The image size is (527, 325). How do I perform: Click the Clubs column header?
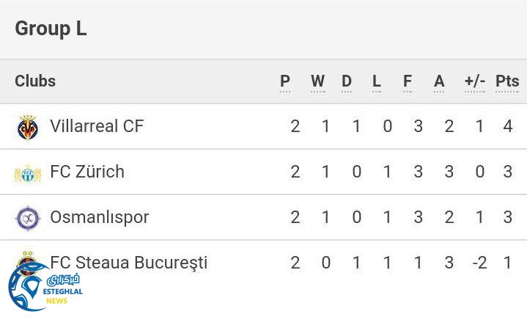[35, 81]
